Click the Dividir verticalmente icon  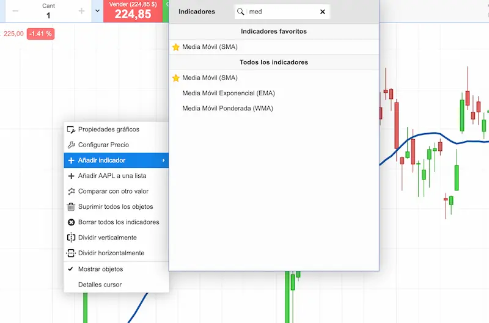point(71,238)
